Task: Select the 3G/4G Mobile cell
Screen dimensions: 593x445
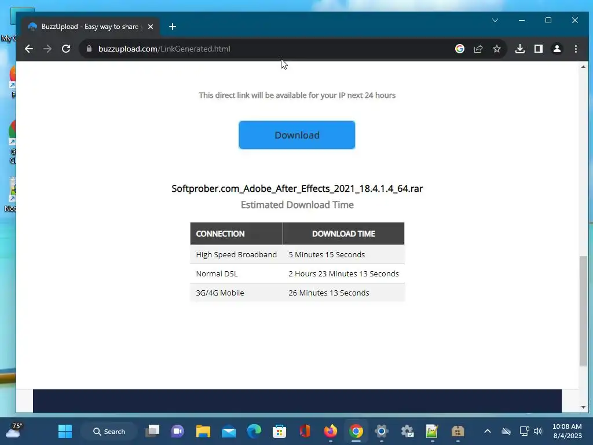Action: click(x=236, y=293)
